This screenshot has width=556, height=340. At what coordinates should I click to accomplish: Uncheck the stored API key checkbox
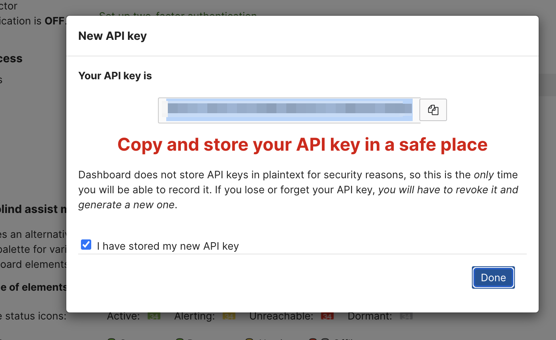point(86,245)
